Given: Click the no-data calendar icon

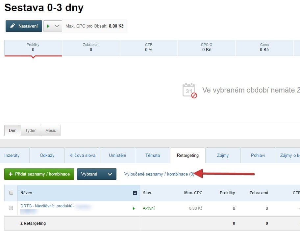Looking at the screenshot, I should click(189, 90).
